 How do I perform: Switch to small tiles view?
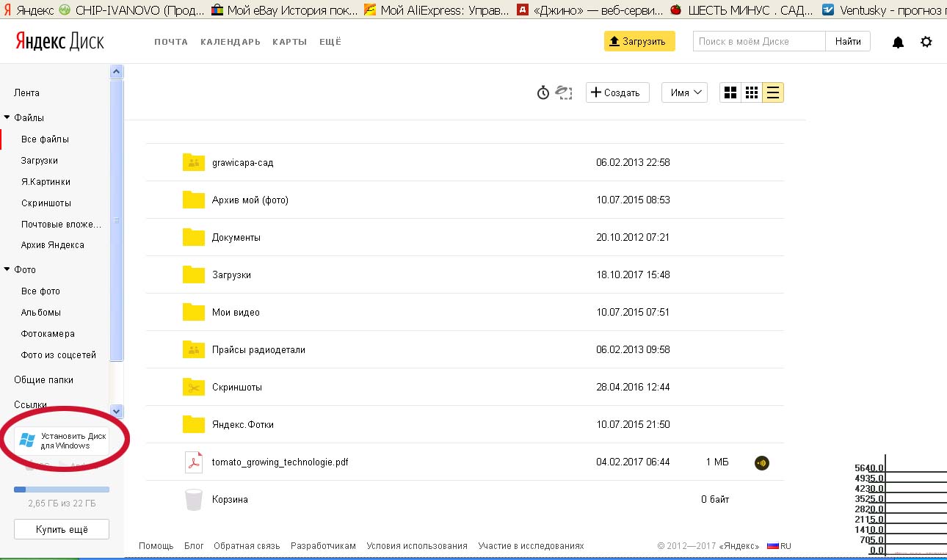tap(752, 92)
